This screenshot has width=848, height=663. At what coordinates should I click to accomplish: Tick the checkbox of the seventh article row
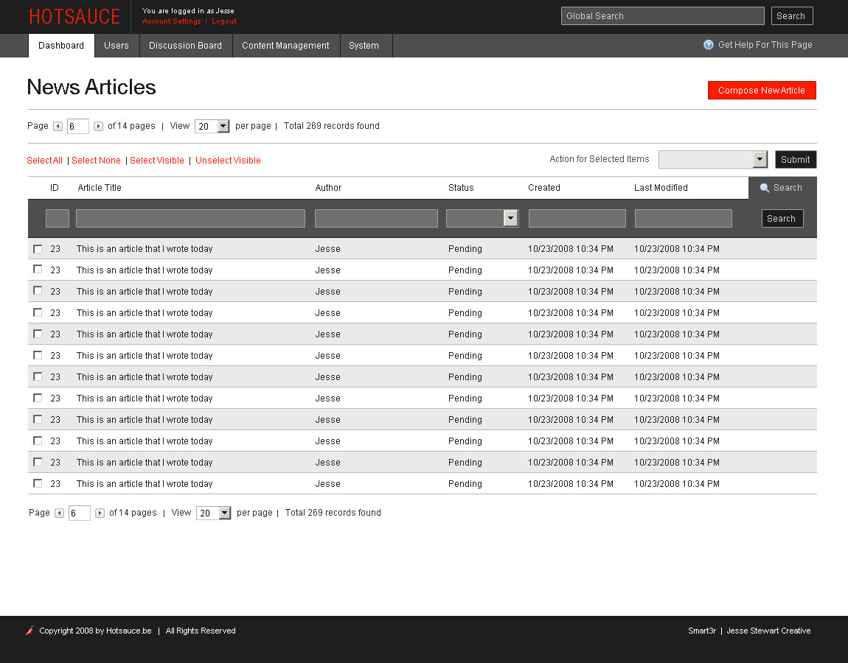pyautogui.click(x=38, y=376)
